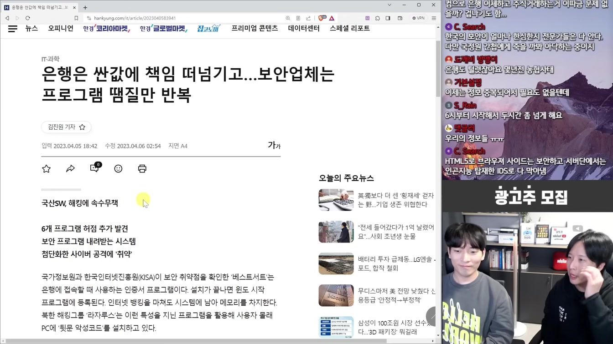Screen dimensions: 613x344
Task: Click the scroll-to-top round button
Action: pos(431,316)
